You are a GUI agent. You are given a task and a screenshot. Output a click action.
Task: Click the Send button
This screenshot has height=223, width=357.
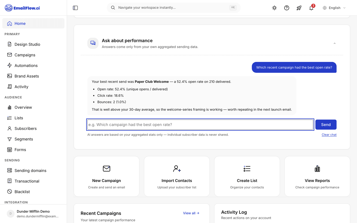(326, 125)
